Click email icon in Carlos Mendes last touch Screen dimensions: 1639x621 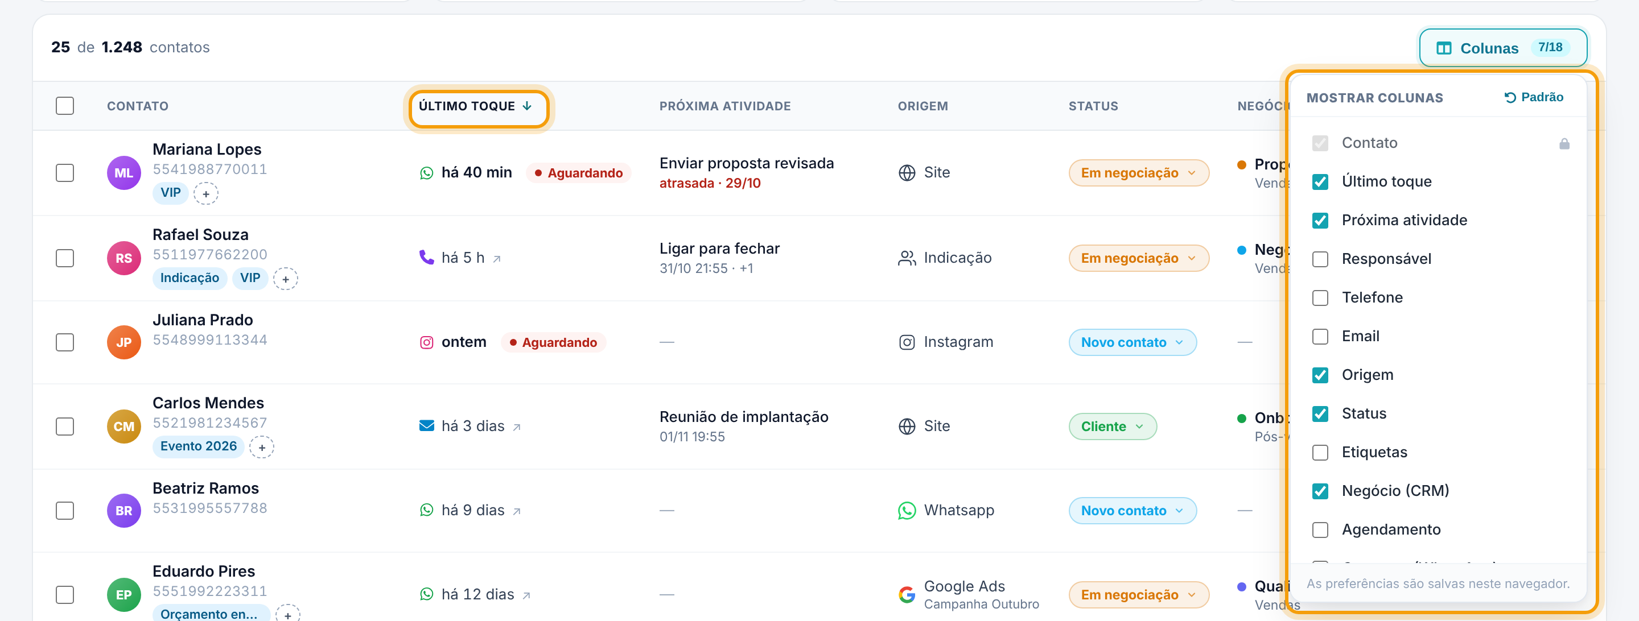(x=426, y=426)
